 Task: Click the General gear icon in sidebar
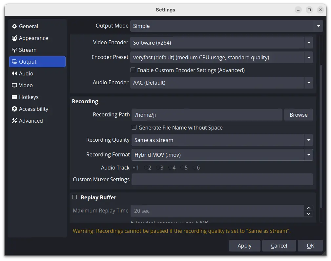[x=14, y=26]
